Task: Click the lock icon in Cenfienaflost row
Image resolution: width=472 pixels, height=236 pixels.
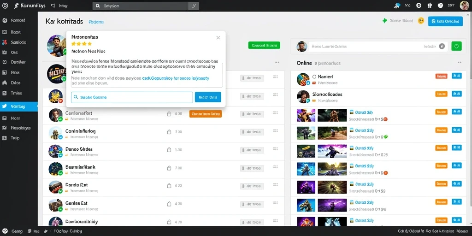Action: point(169,114)
